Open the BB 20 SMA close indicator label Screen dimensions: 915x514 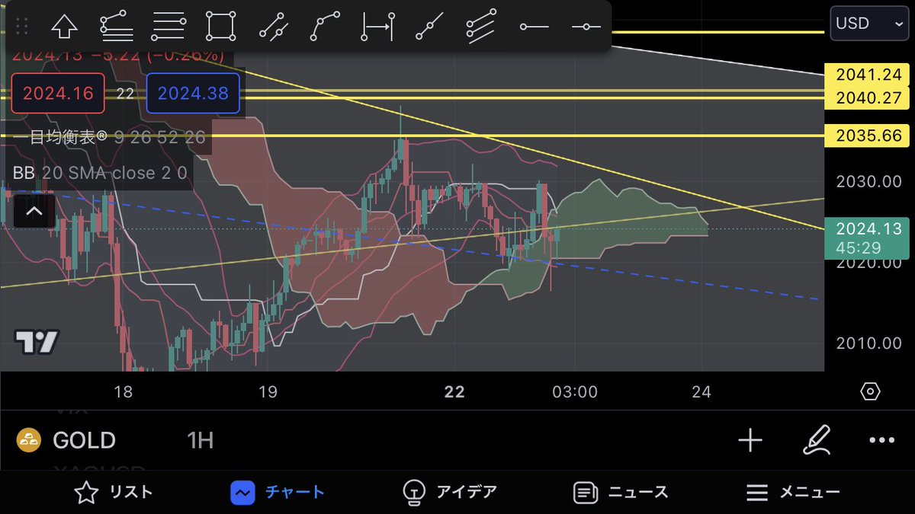[x=100, y=173]
